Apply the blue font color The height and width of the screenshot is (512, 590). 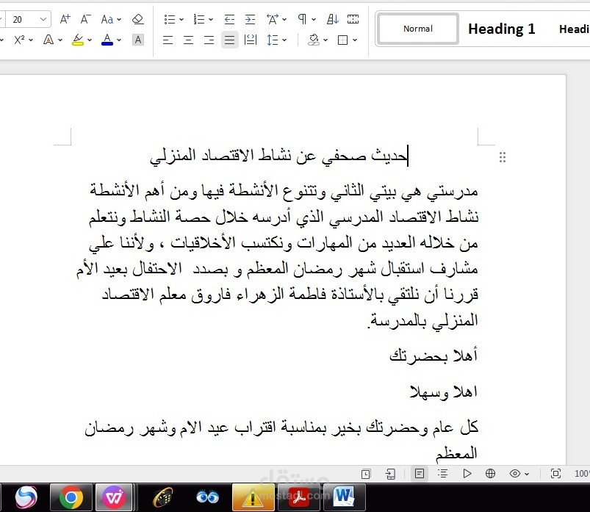[x=107, y=40]
